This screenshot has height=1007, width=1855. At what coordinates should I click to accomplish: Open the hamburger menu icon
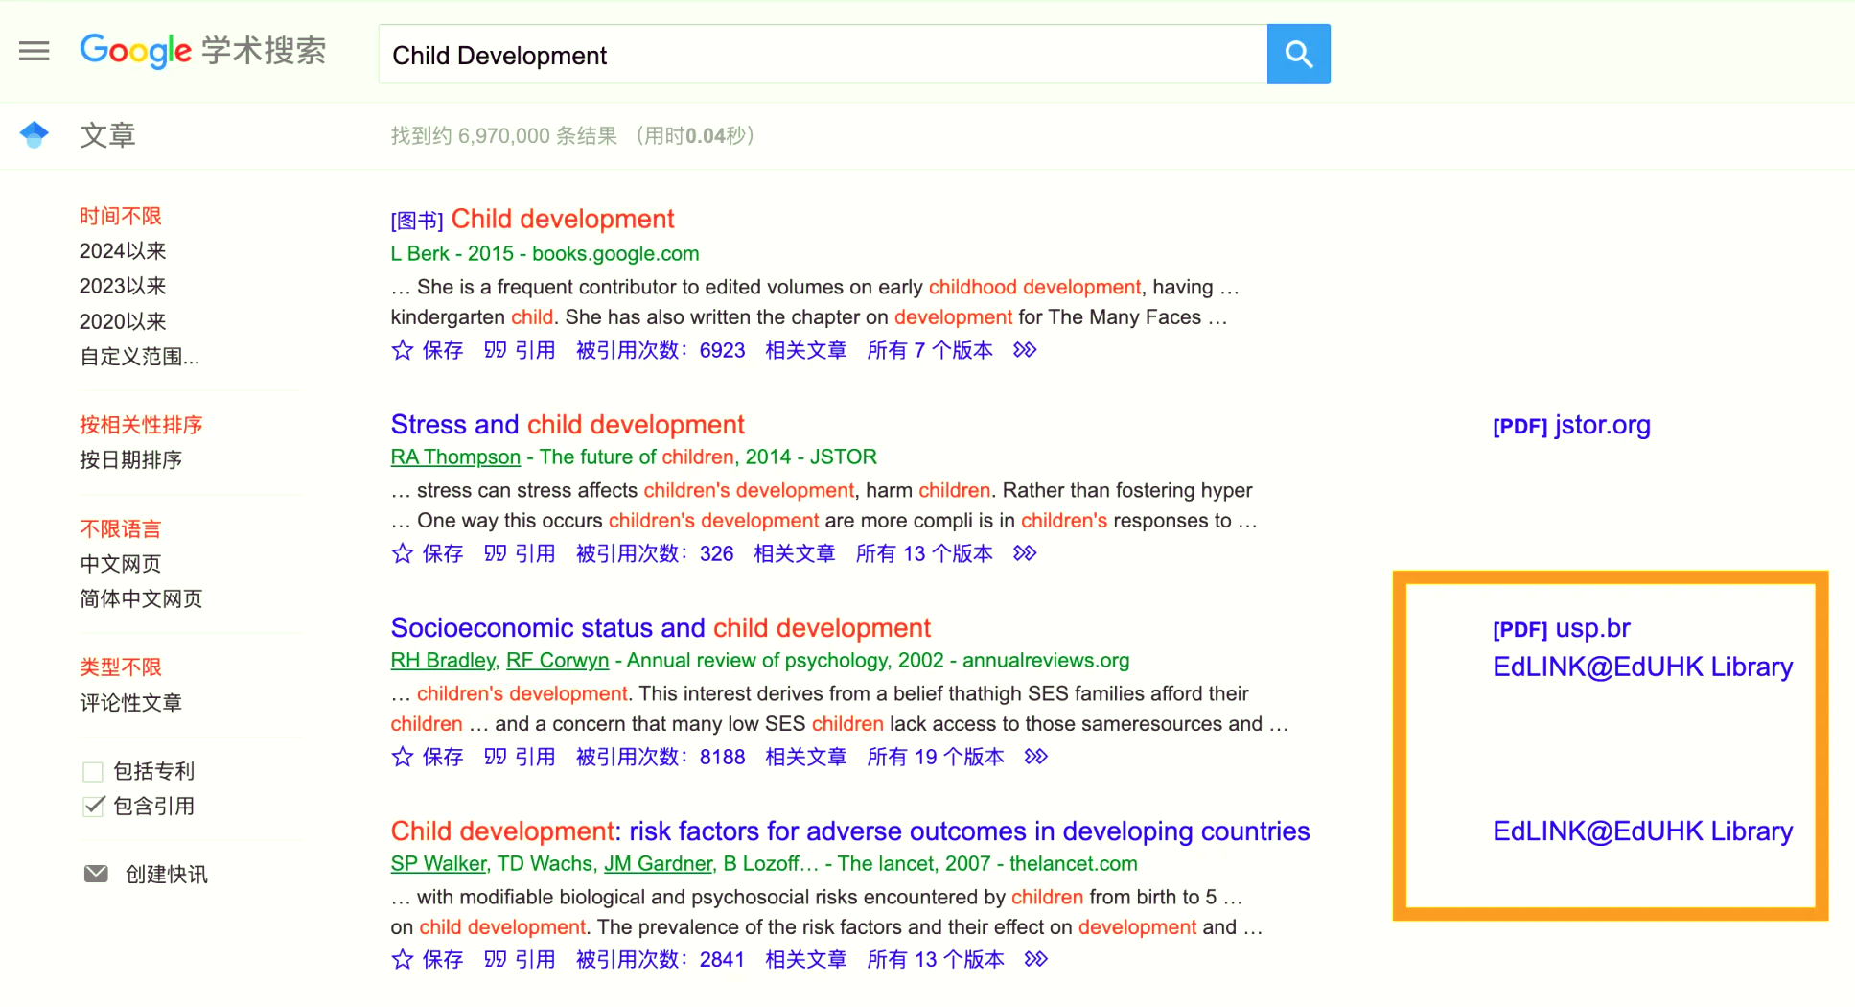35,51
